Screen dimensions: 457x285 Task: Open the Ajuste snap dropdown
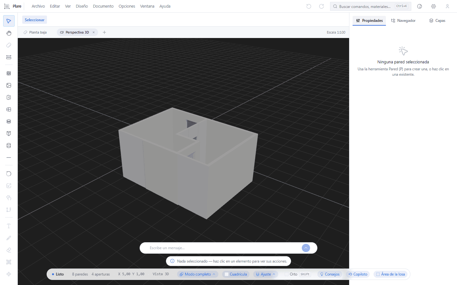click(266, 274)
